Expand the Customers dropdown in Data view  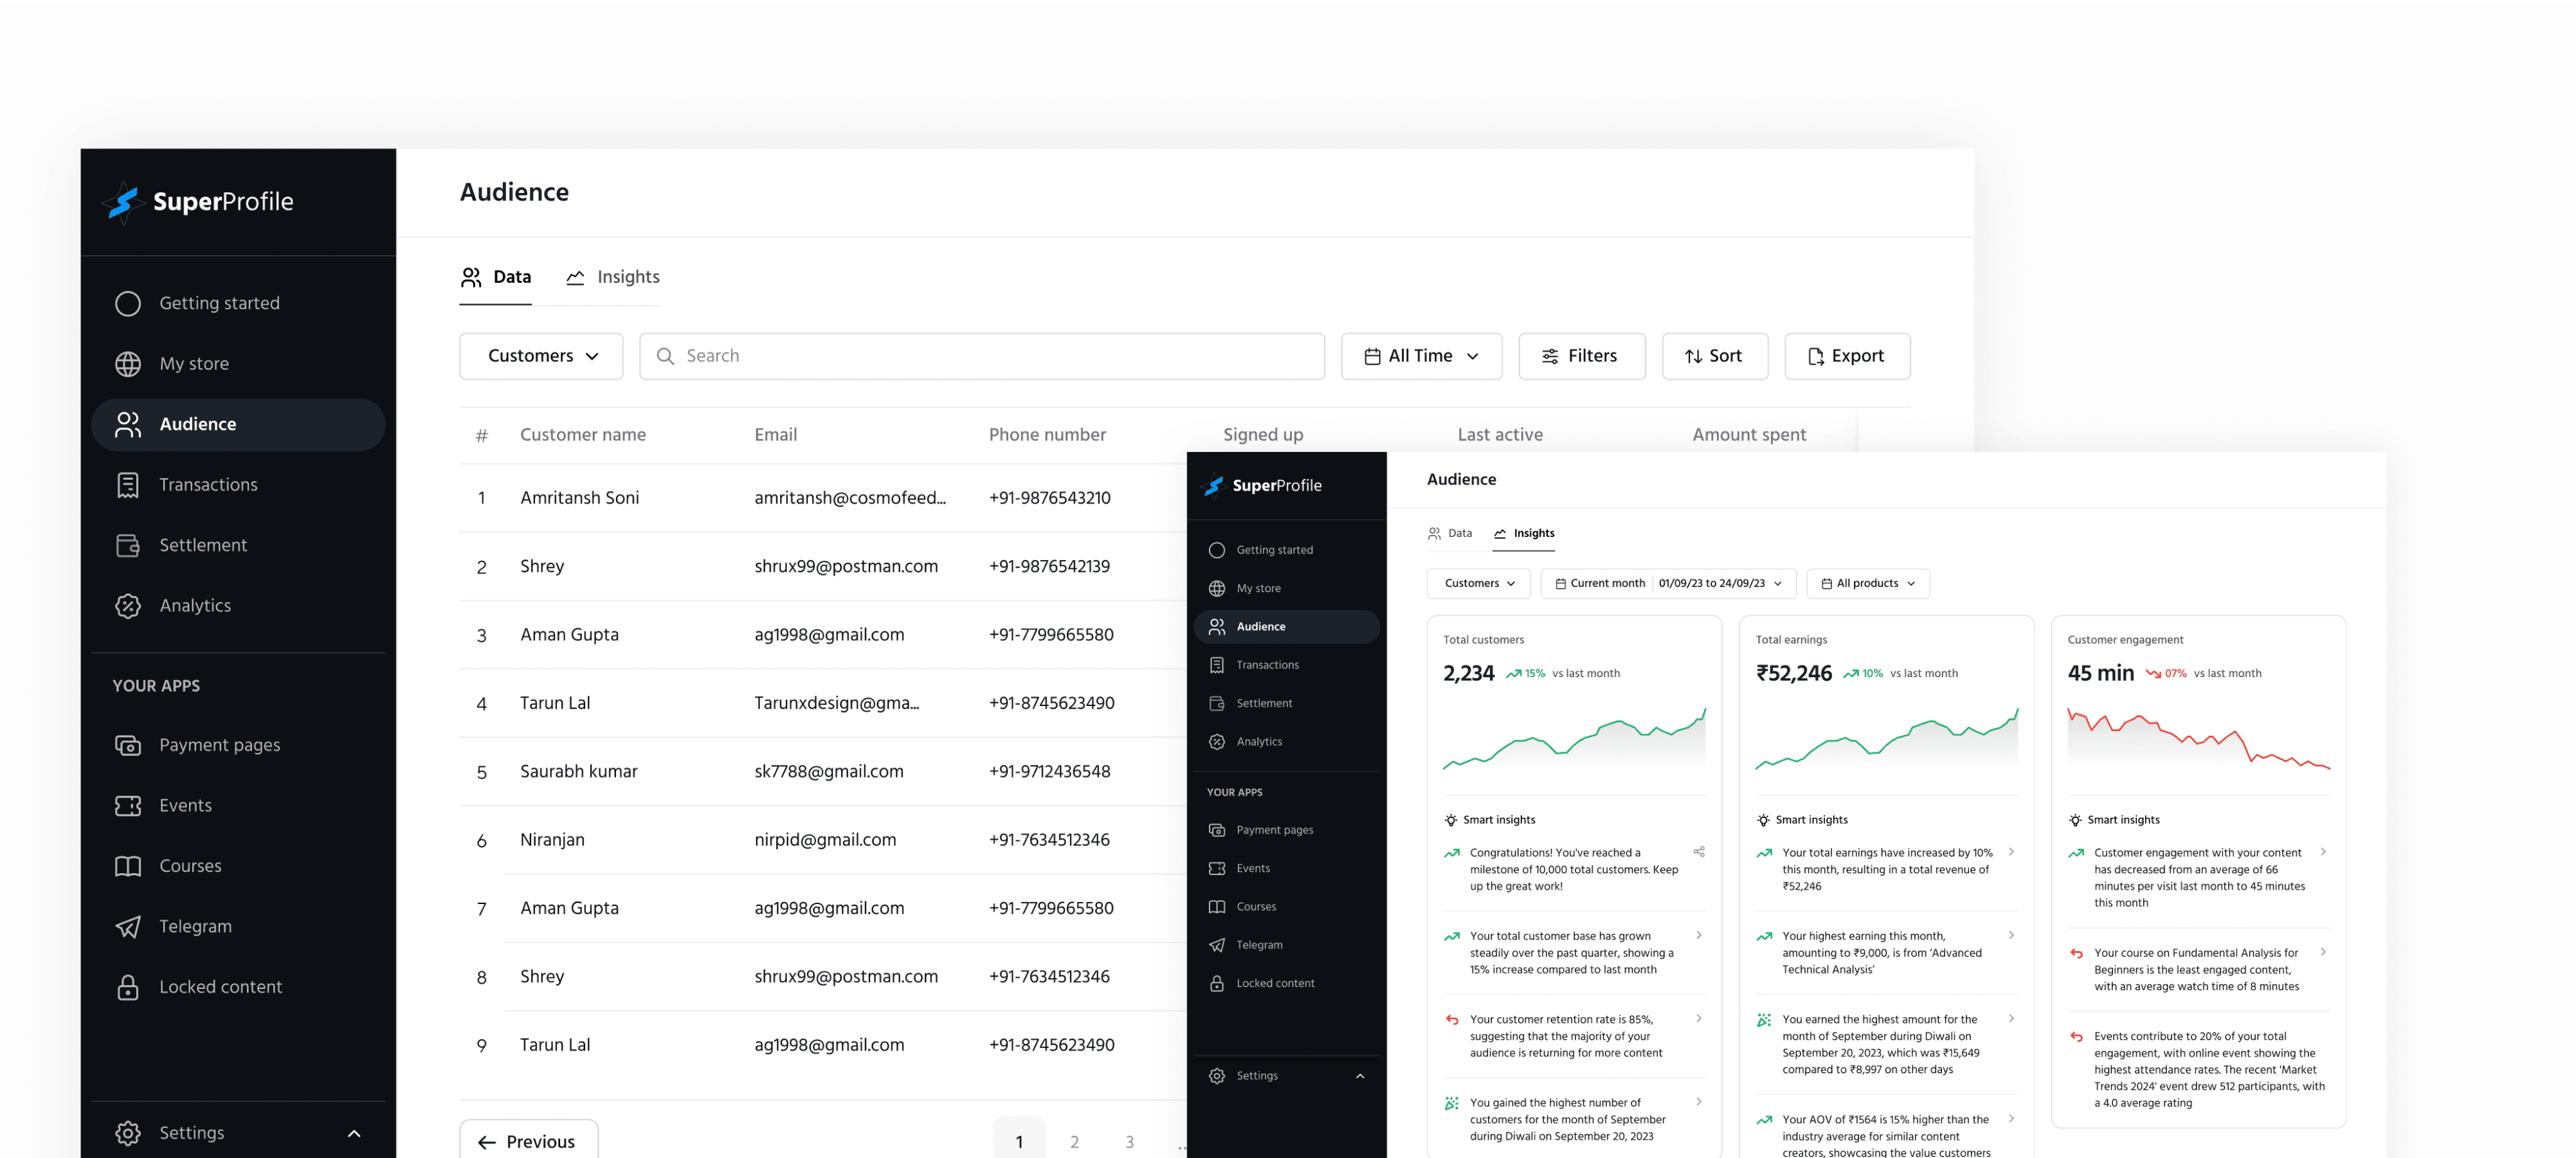(541, 356)
